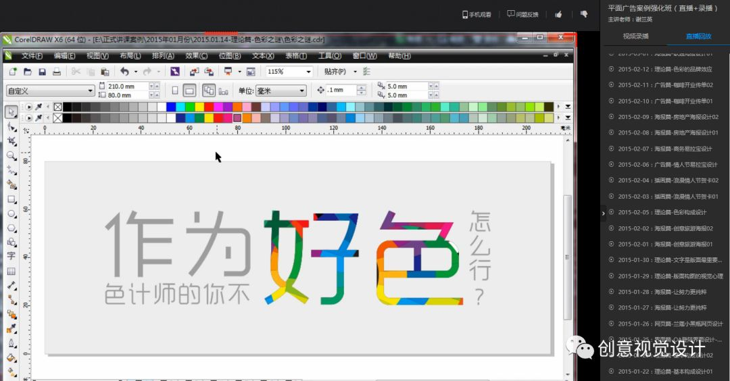Click 问题反馈 feedback link
The width and height of the screenshot is (730, 381).
[x=522, y=14]
